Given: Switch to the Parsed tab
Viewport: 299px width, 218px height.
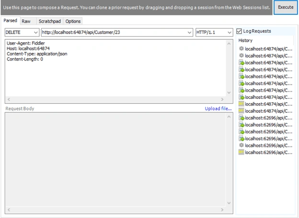Looking at the screenshot, I should point(10,21).
